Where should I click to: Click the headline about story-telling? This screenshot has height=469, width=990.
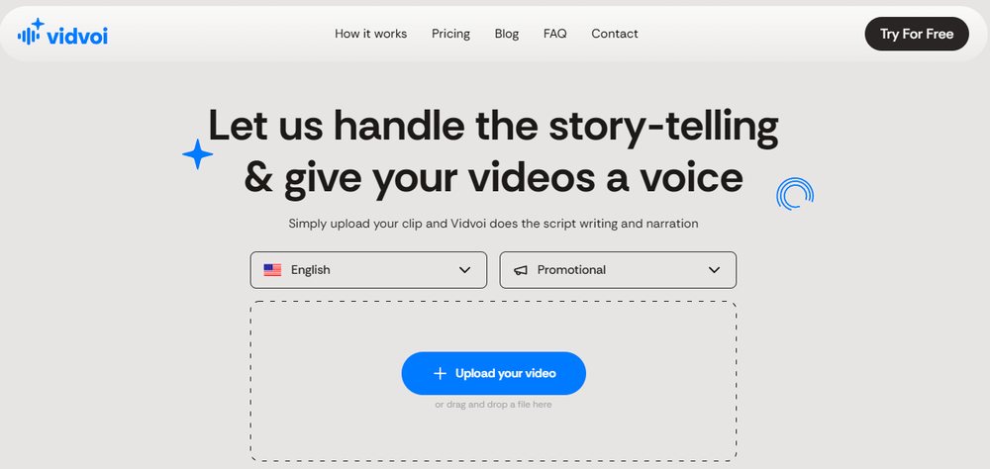[493, 151]
